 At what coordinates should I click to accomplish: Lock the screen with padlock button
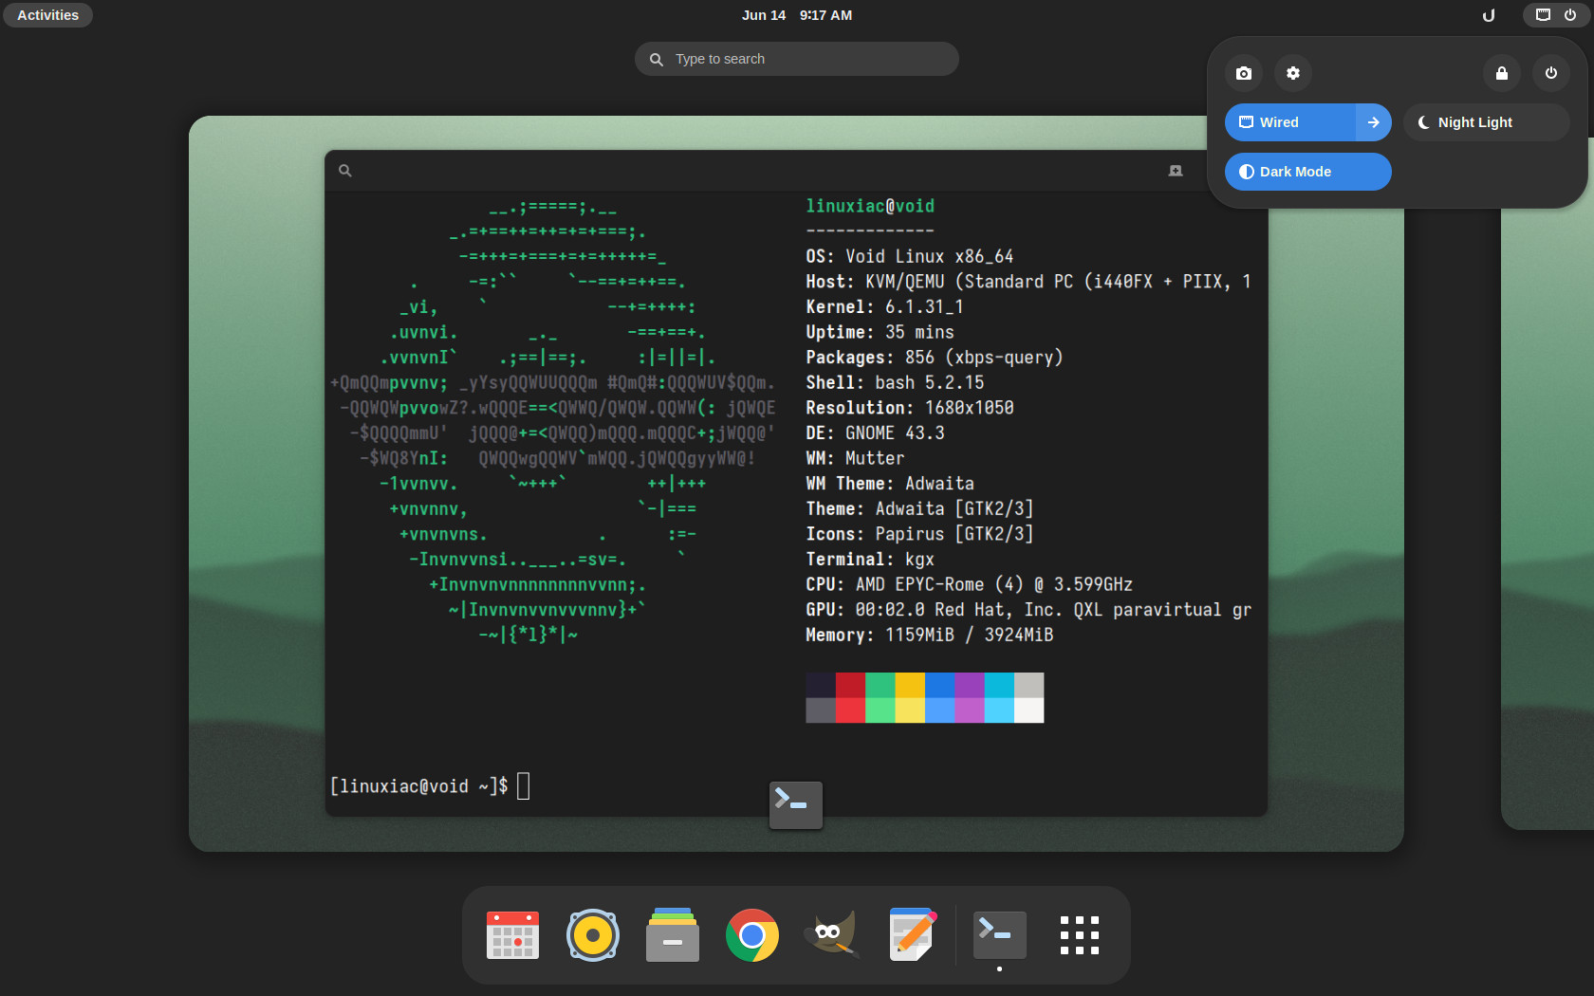[x=1502, y=73]
